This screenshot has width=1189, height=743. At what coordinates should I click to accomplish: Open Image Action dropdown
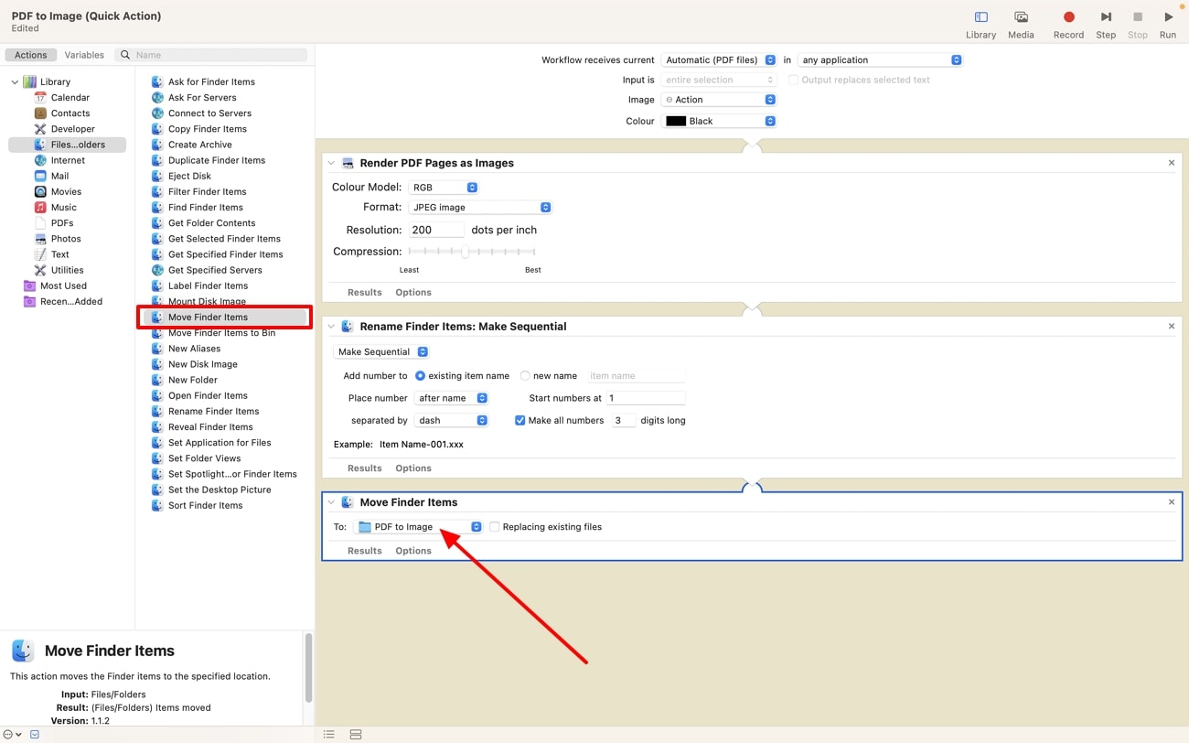click(x=719, y=100)
